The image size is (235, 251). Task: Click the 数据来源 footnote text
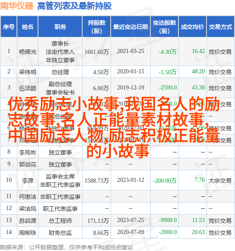click(66, 247)
